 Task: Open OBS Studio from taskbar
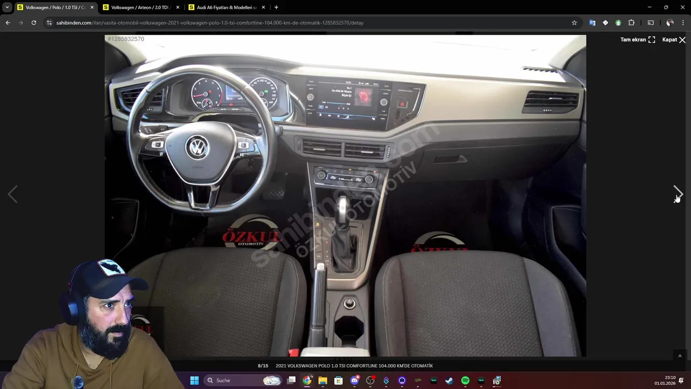coord(370,380)
